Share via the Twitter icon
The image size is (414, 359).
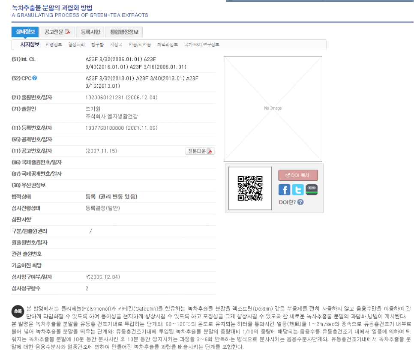pos(298,190)
